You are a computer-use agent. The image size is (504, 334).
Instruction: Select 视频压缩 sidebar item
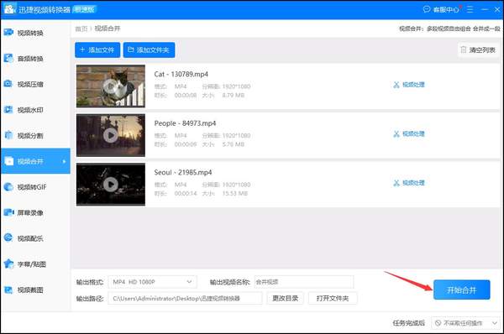pos(34,84)
